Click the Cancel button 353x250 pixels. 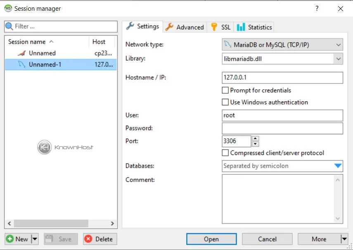(267, 239)
